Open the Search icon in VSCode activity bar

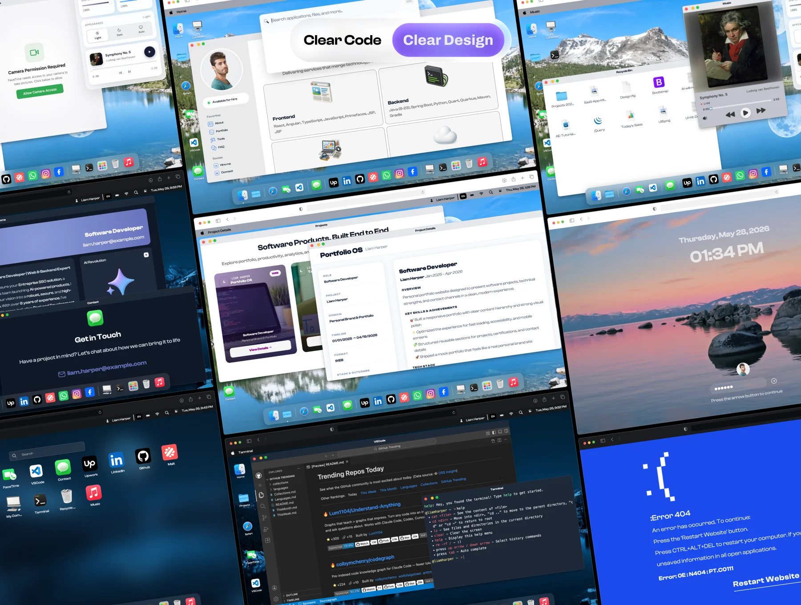click(263, 506)
